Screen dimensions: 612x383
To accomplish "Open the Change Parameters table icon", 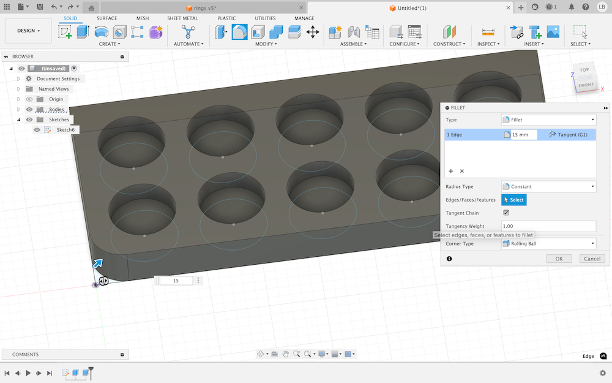I will 414,32.
